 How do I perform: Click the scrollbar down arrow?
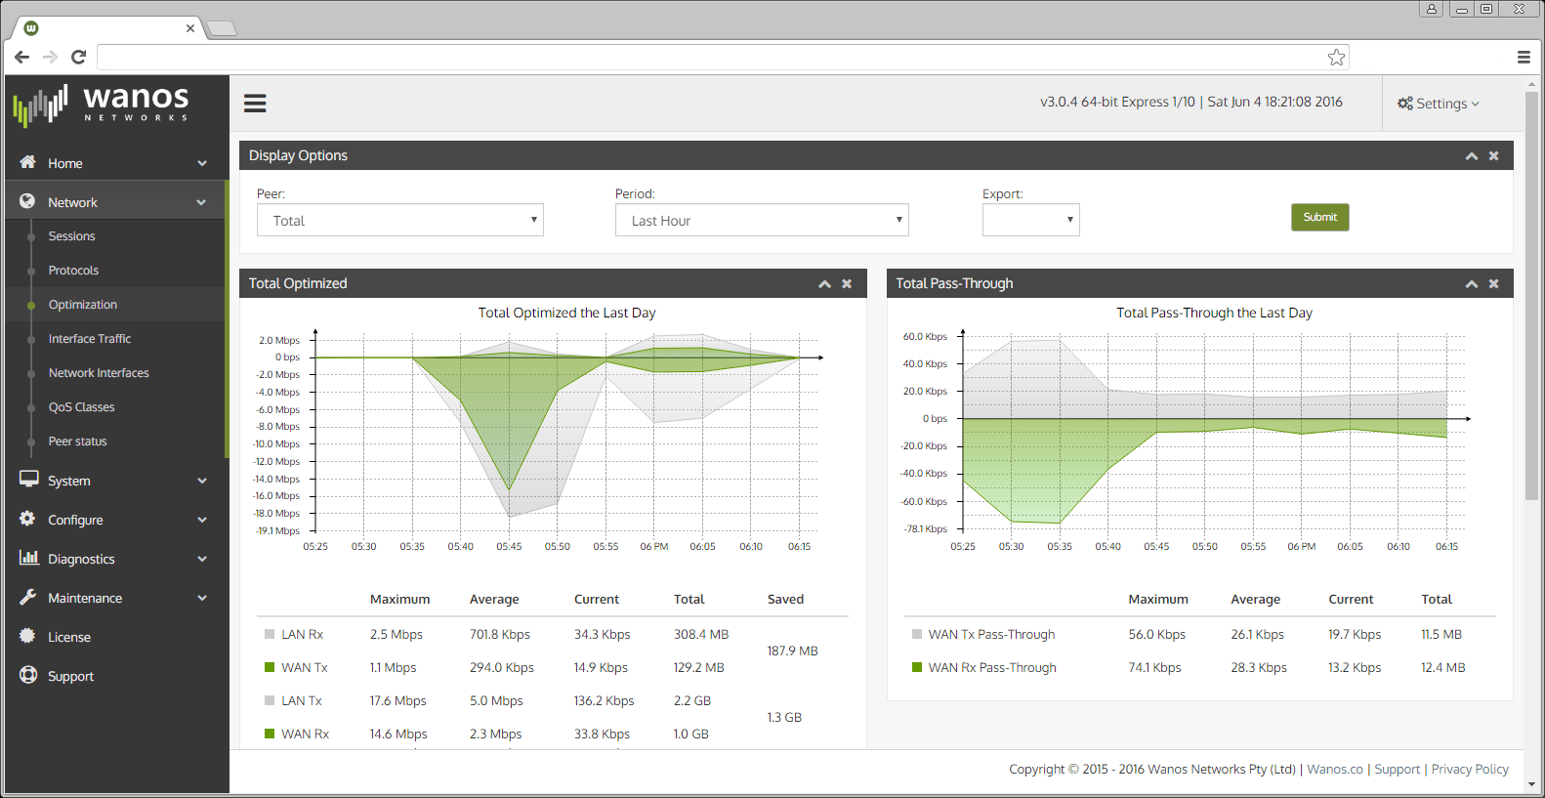(1530, 784)
